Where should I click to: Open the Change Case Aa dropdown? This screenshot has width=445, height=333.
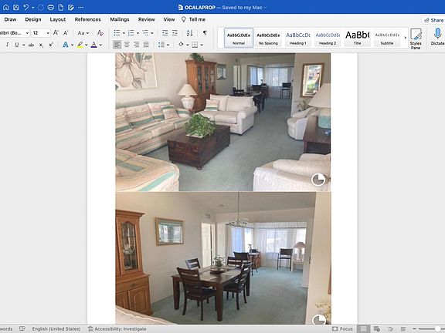(83, 33)
